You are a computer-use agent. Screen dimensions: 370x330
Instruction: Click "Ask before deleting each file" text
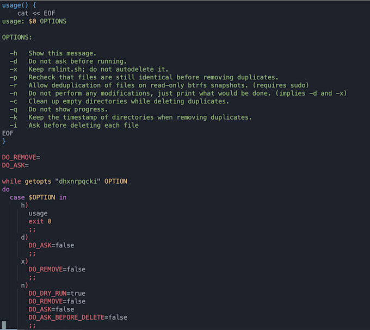coord(83,126)
